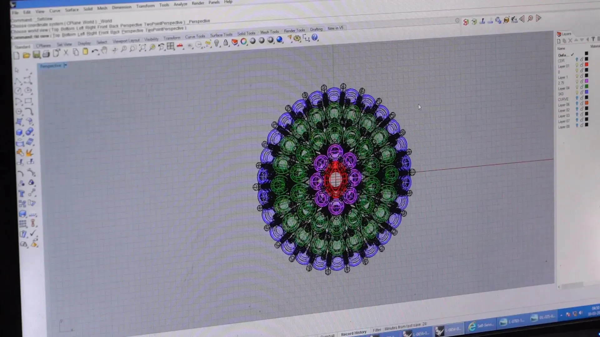
Task: Save the model with floppy disk icon
Action: 37,55
